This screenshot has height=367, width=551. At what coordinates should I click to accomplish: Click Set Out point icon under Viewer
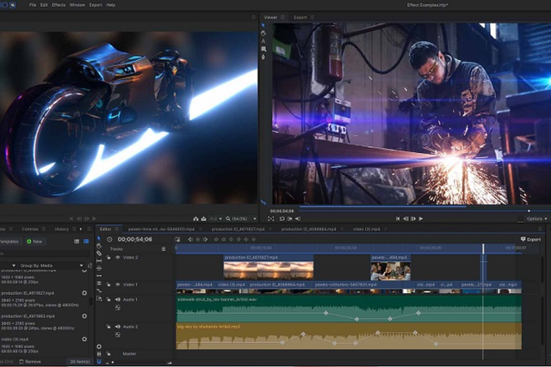pyautogui.click(x=297, y=218)
